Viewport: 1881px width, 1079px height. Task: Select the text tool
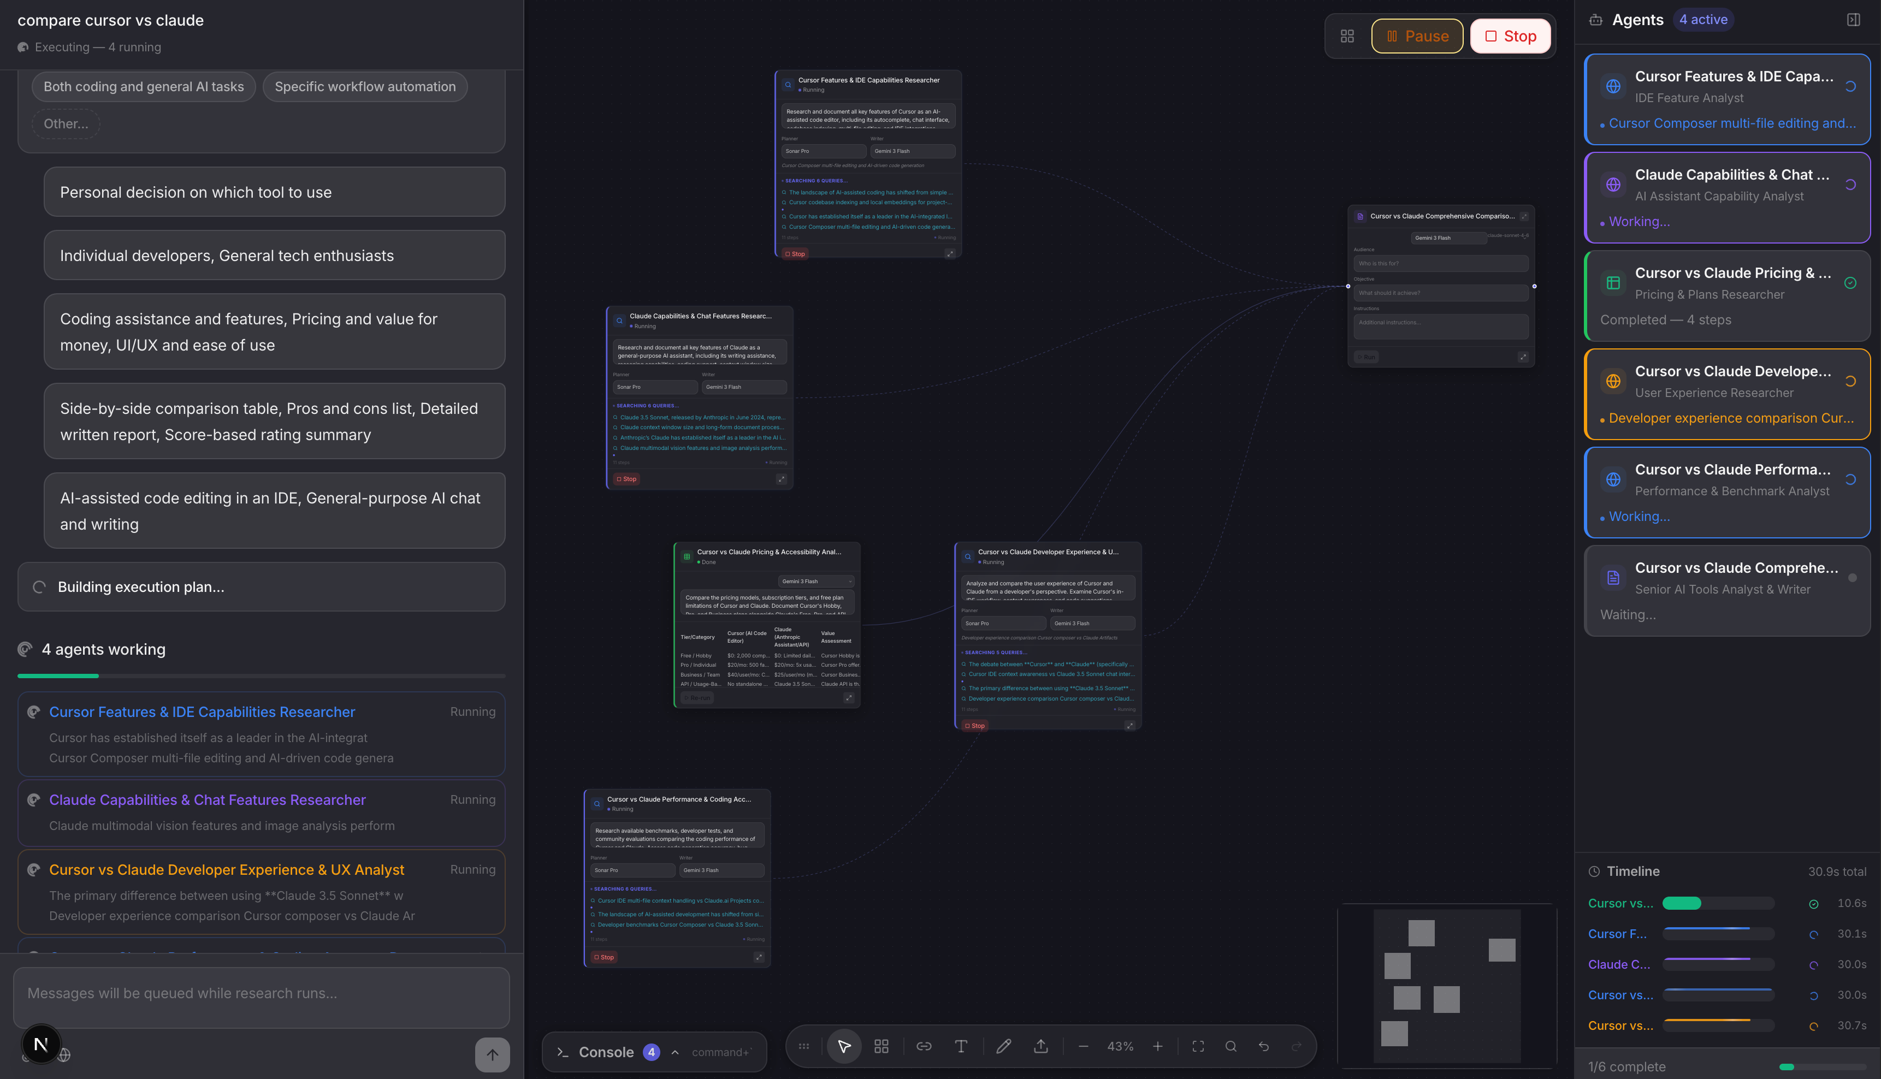click(961, 1046)
